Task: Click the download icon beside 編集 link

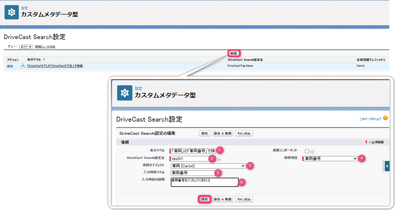Action: click(x=23, y=66)
